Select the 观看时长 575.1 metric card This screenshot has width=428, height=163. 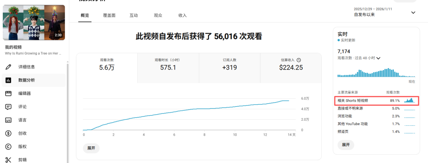[168, 68]
